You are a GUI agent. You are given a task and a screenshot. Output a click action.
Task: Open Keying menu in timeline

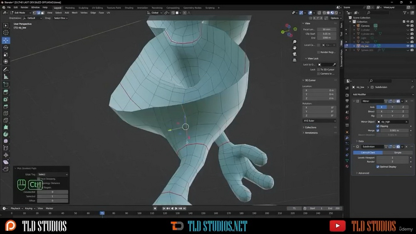pos(30,208)
